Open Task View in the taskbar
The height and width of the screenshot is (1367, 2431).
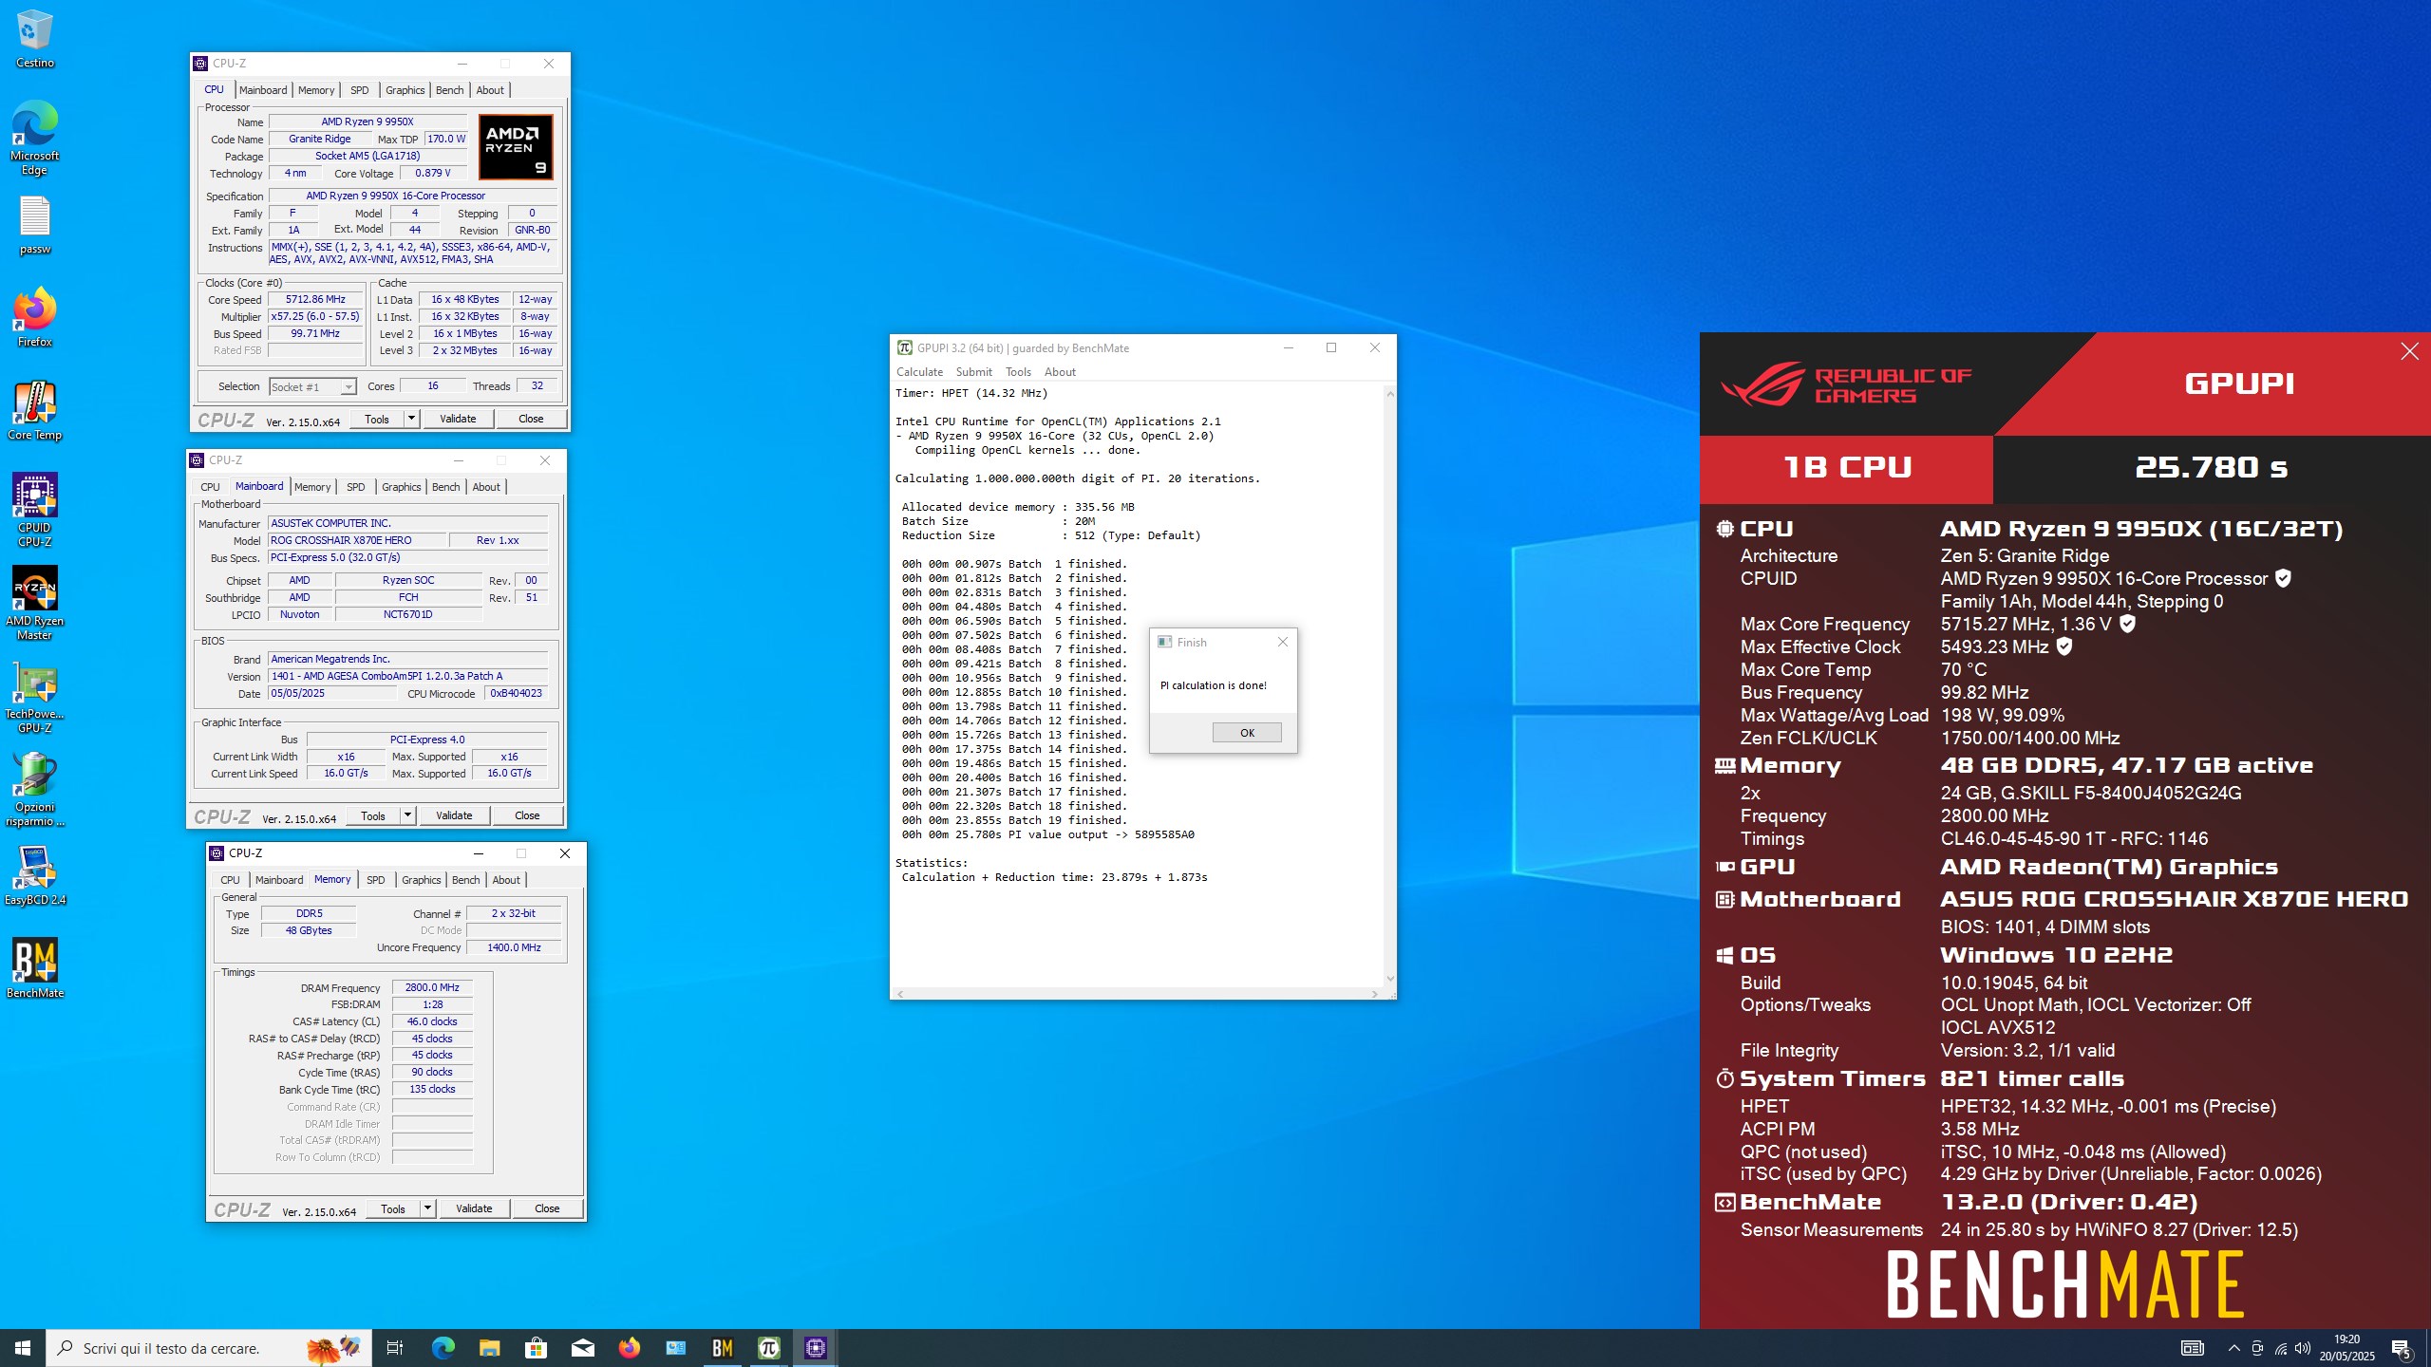pyautogui.click(x=395, y=1348)
